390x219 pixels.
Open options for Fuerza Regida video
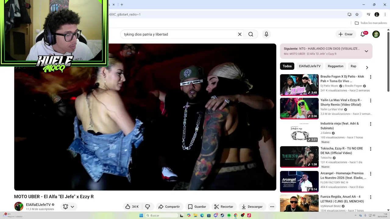tap(370, 197)
